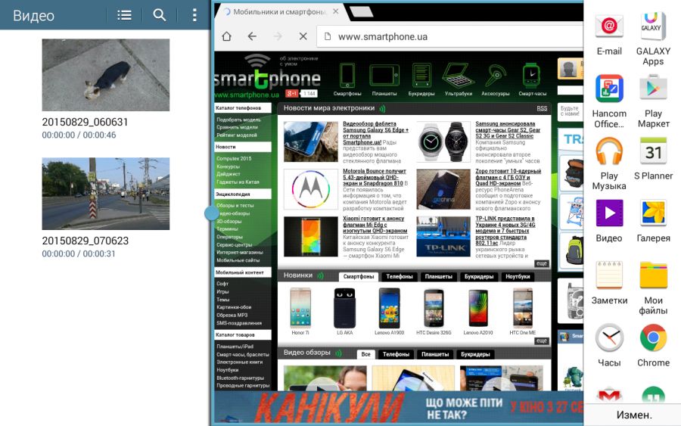Click the search icon in Видео header
Viewport: 681px width, 426px height.
pos(160,15)
